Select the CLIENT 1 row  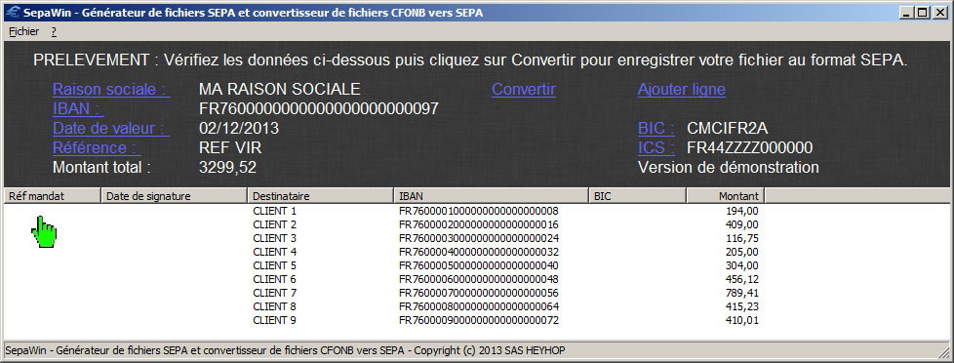point(383,212)
